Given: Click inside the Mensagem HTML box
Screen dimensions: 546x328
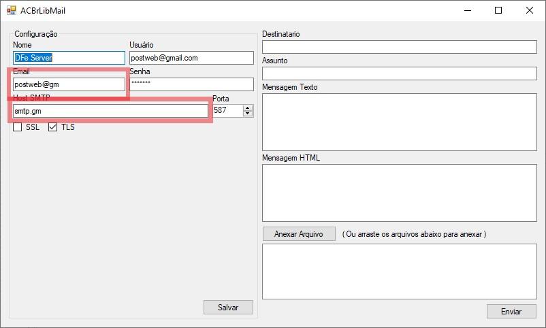Looking at the screenshot, I should point(400,193).
